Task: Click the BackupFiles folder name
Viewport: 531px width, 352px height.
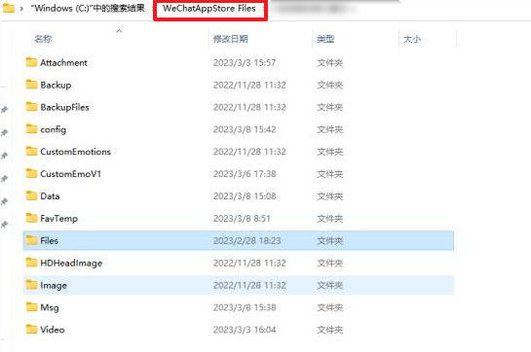Action: coord(64,107)
